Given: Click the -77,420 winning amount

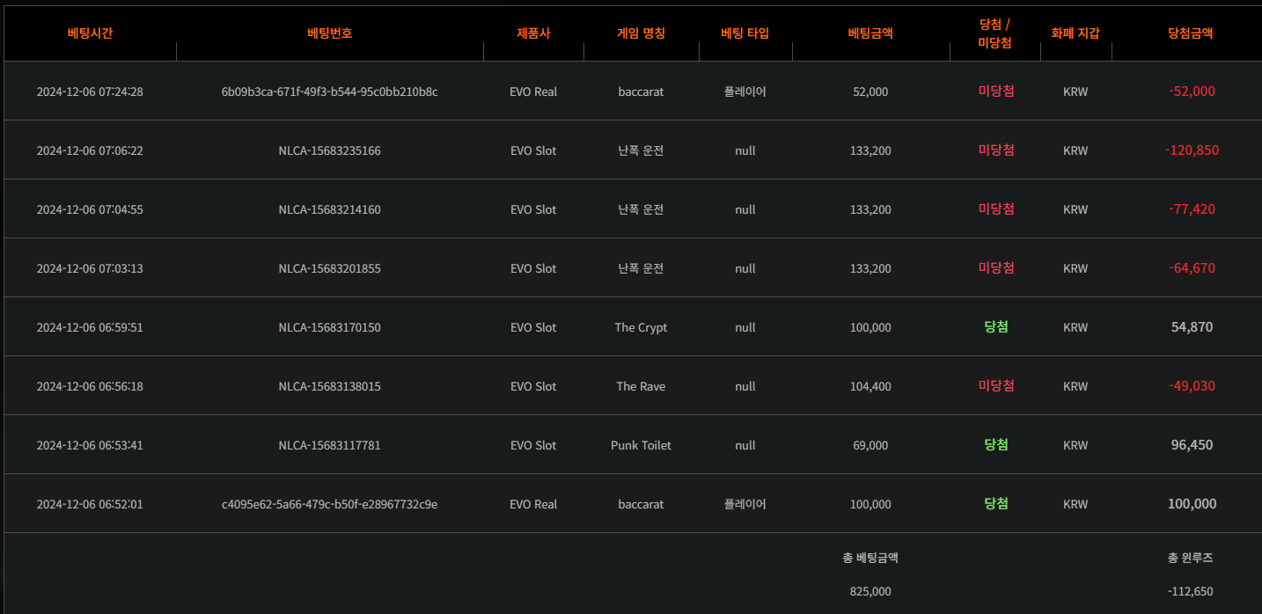Looking at the screenshot, I should (1192, 209).
